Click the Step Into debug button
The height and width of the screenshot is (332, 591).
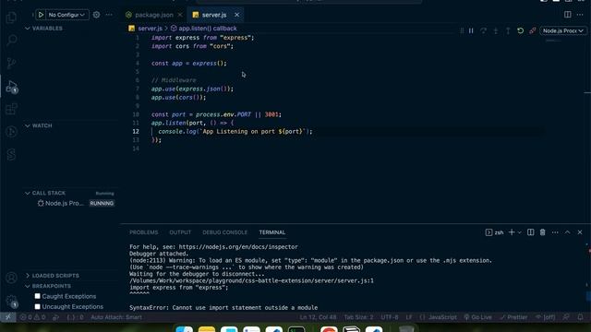click(x=496, y=30)
